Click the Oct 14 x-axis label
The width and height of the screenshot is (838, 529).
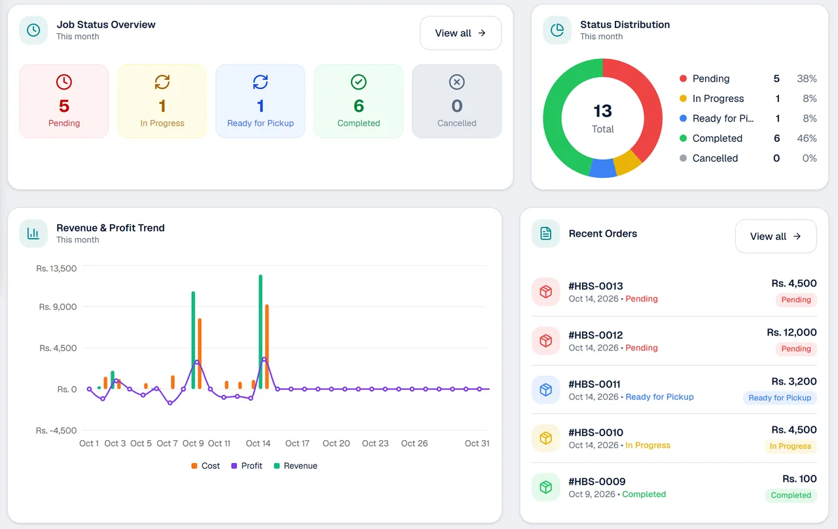[258, 443]
